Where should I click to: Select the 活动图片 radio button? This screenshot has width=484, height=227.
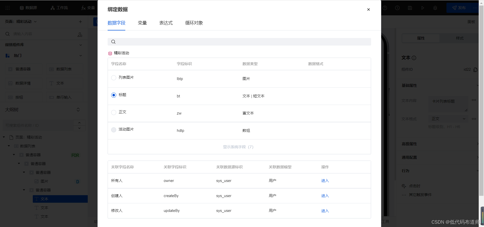click(x=114, y=130)
